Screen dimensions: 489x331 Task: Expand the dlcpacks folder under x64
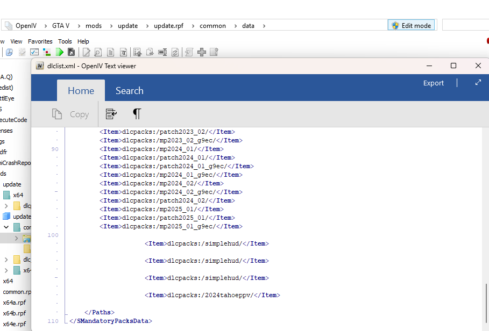[6, 206]
